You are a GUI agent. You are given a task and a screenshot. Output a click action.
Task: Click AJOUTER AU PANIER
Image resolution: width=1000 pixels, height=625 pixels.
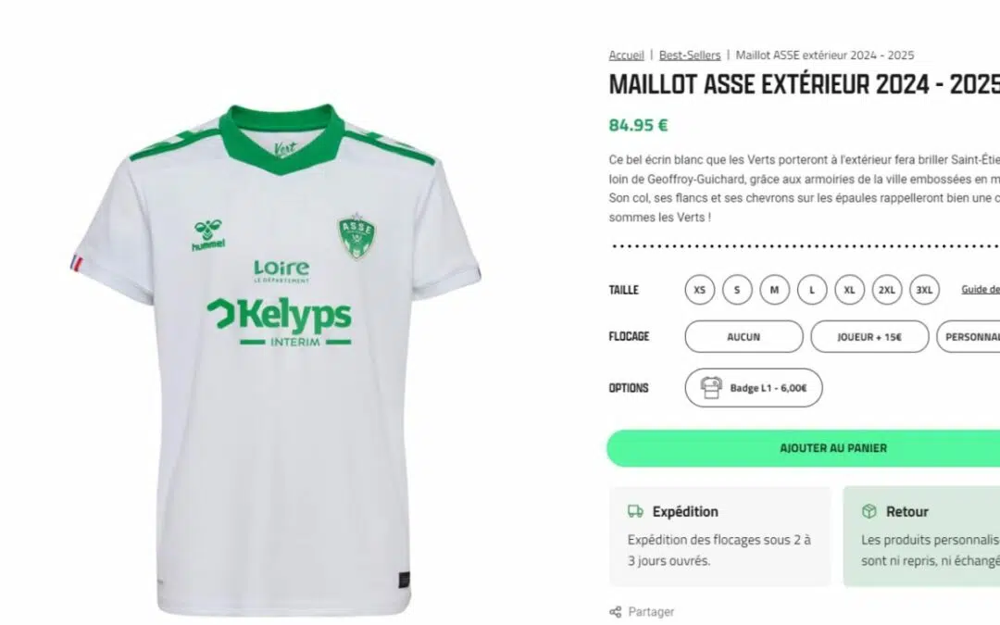point(831,447)
